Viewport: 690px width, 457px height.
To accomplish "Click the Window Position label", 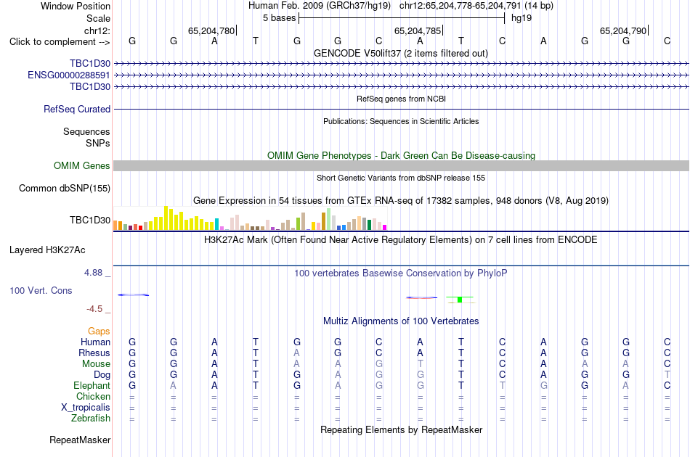I will 76,6.
